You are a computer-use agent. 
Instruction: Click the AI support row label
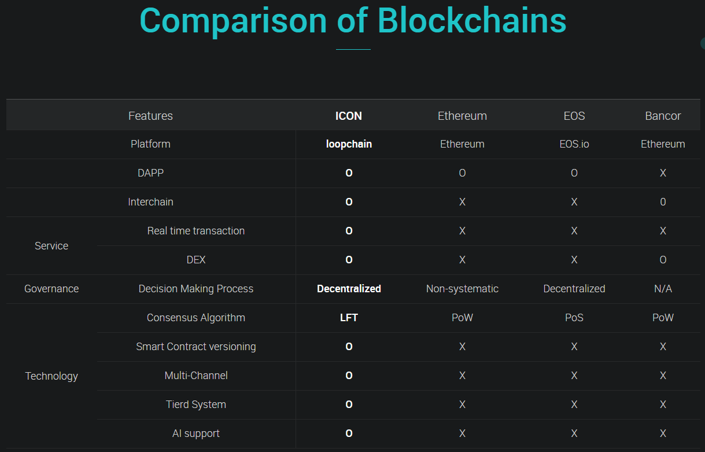pyautogui.click(x=195, y=433)
